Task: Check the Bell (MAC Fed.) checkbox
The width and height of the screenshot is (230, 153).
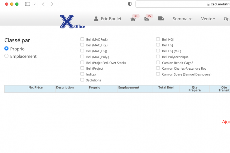Action: pyautogui.click(x=82, y=39)
